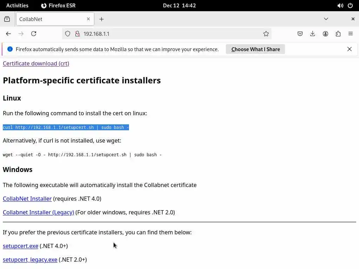Open Certificate download (crt) link
The width and height of the screenshot is (359, 269).
click(36, 63)
